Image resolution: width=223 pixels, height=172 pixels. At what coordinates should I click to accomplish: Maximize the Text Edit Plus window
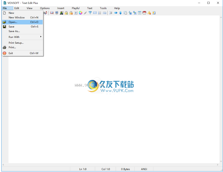coord(208,3)
